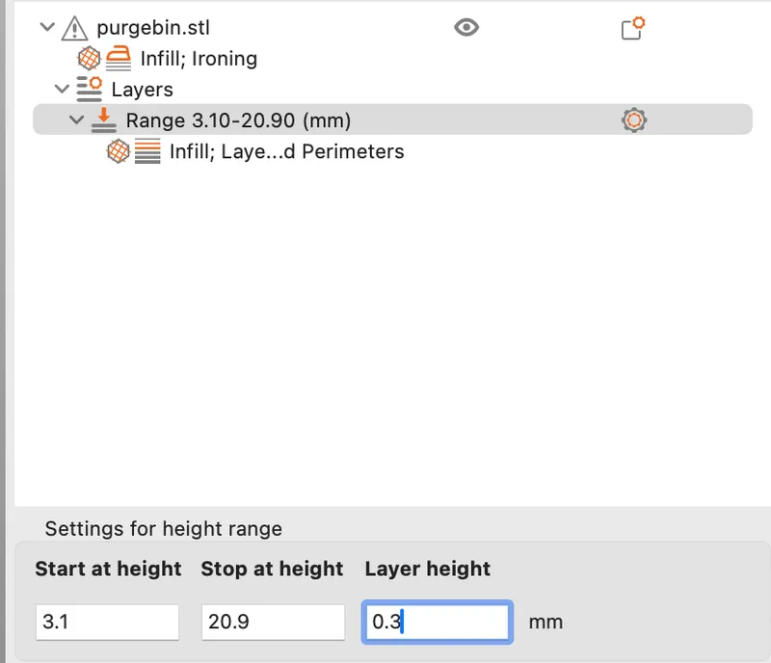Toggle visibility eye for purgebin.stl
The image size is (771, 663).
[x=466, y=27]
